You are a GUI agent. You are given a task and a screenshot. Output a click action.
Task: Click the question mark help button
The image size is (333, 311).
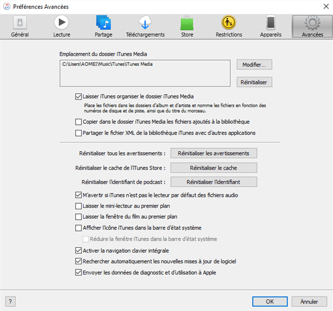pyautogui.click(x=10, y=302)
